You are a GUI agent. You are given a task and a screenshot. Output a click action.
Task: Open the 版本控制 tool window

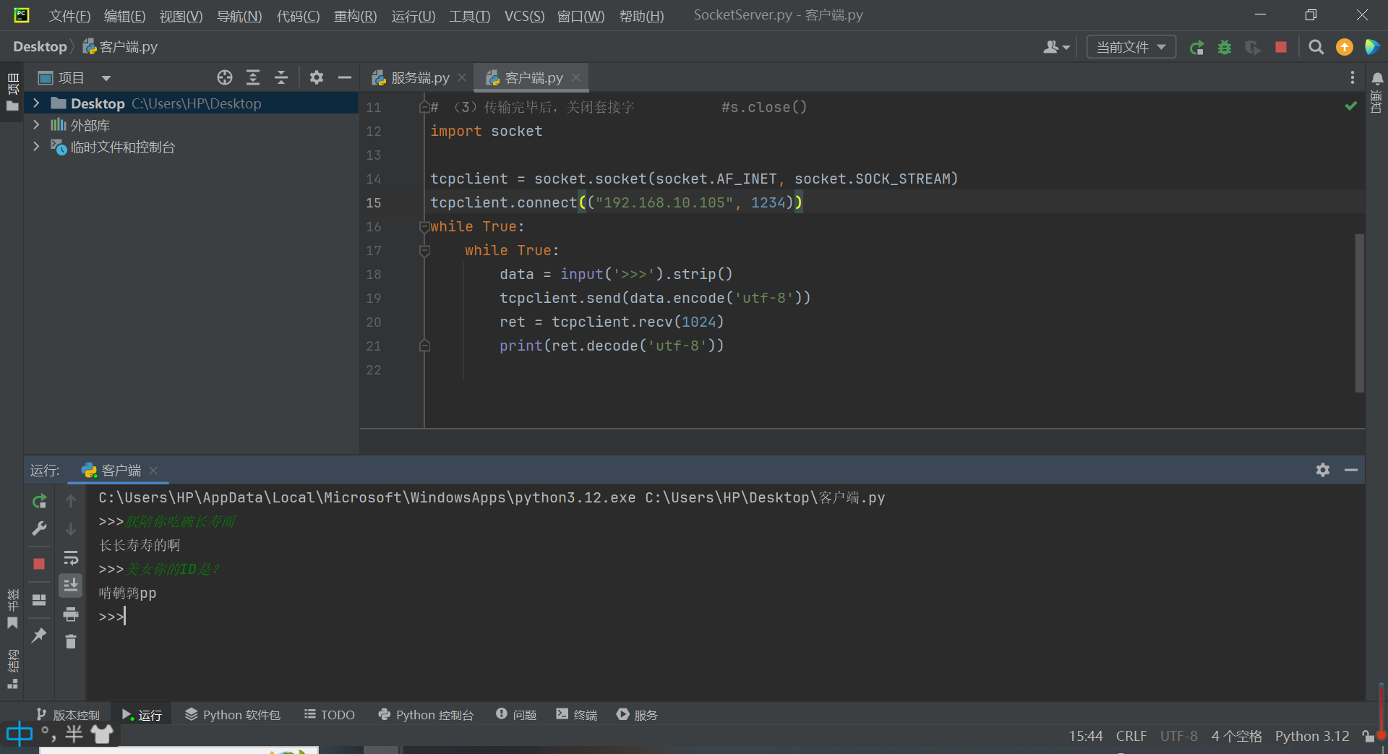69,715
